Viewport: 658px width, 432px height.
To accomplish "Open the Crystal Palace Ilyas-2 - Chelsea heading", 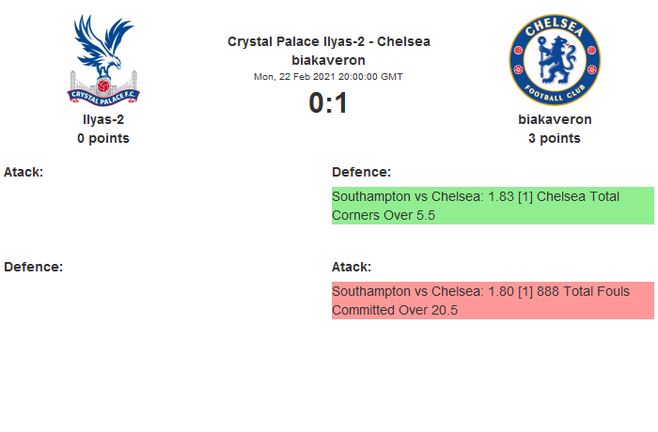I will tap(328, 41).
